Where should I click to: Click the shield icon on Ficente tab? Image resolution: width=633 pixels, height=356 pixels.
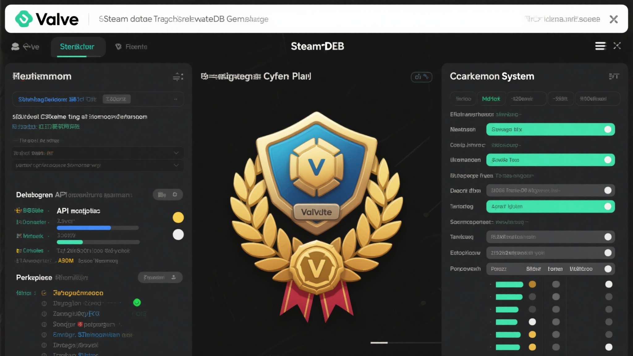[x=118, y=47]
